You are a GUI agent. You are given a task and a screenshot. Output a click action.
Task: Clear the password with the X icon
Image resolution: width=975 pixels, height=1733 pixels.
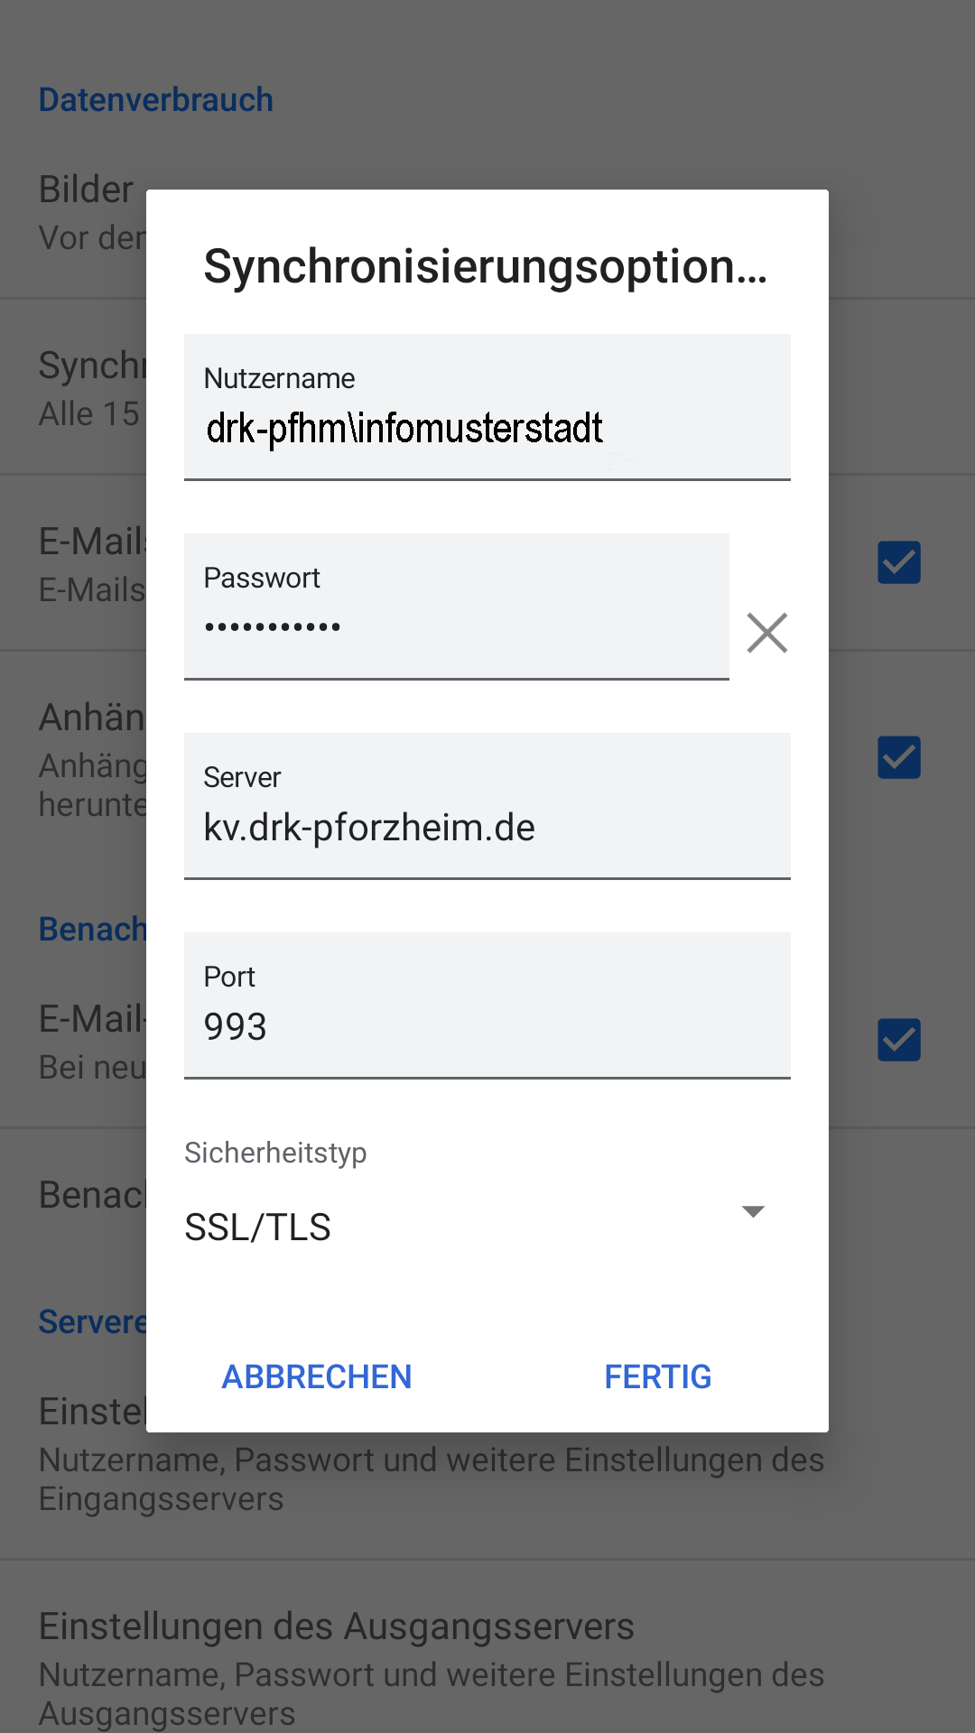click(x=767, y=632)
